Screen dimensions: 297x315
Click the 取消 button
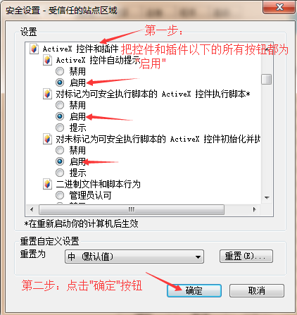257,290
